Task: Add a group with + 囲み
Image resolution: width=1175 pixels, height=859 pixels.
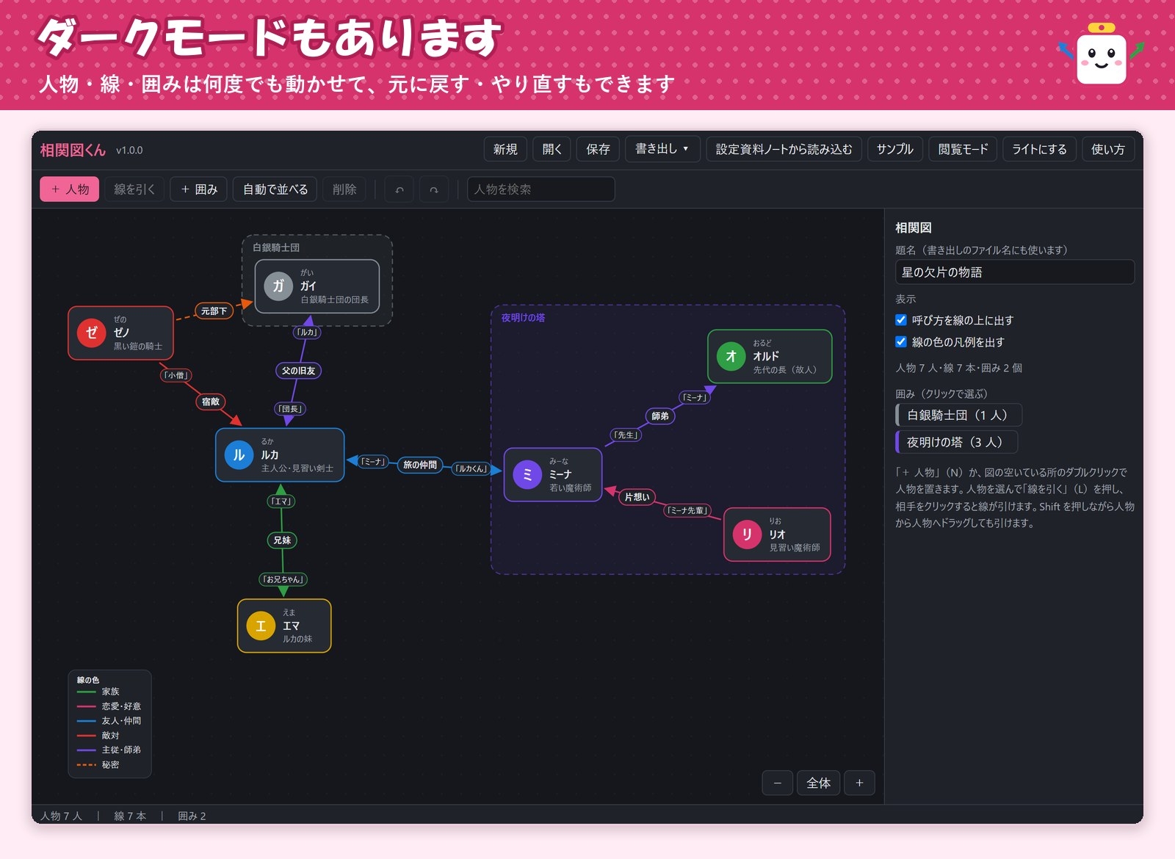Action: (199, 189)
